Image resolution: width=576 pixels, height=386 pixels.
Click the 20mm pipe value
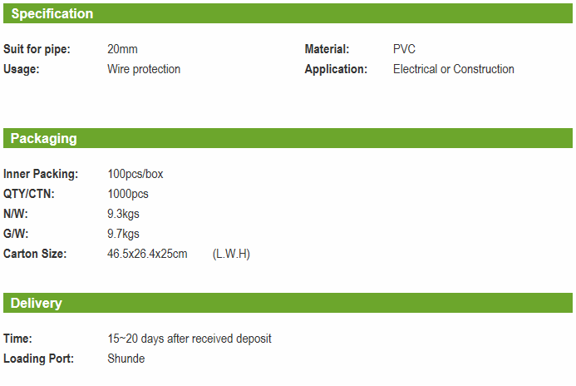pyautogui.click(x=122, y=49)
